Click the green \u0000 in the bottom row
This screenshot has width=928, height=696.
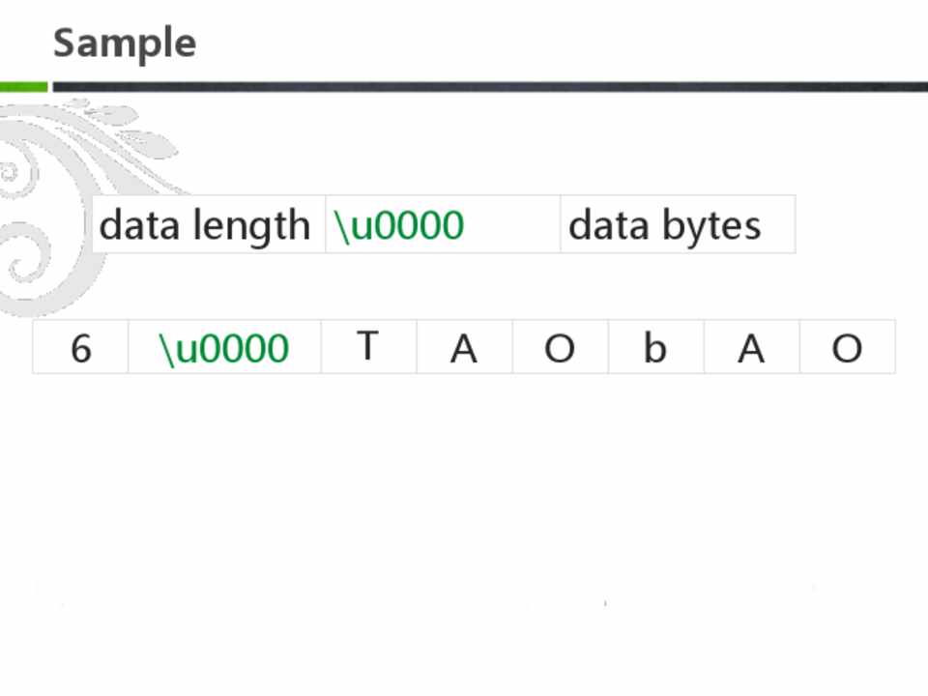click(x=224, y=348)
